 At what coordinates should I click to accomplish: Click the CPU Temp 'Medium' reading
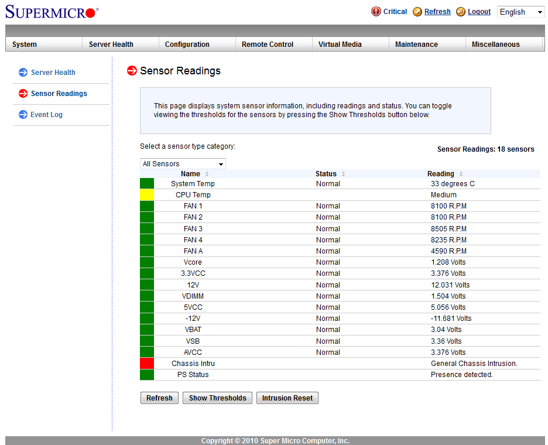pos(444,195)
